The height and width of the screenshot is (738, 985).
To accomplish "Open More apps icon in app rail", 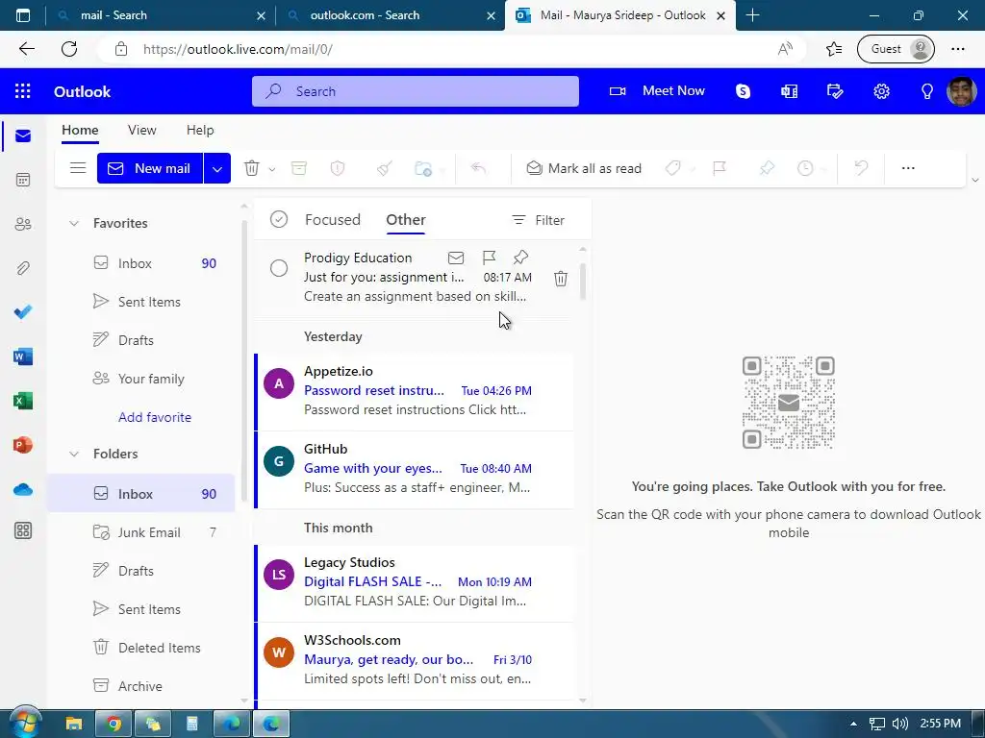I will [x=23, y=530].
